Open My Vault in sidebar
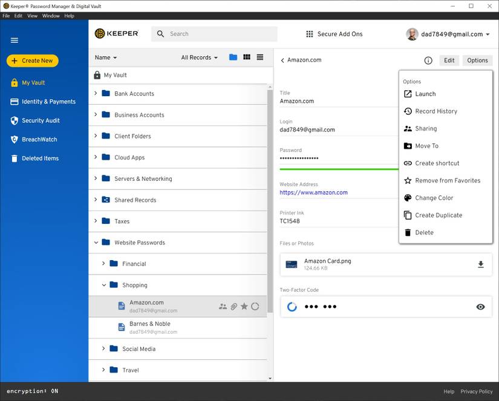Image resolution: width=499 pixels, height=401 pixels. click(x=28, y=83)
